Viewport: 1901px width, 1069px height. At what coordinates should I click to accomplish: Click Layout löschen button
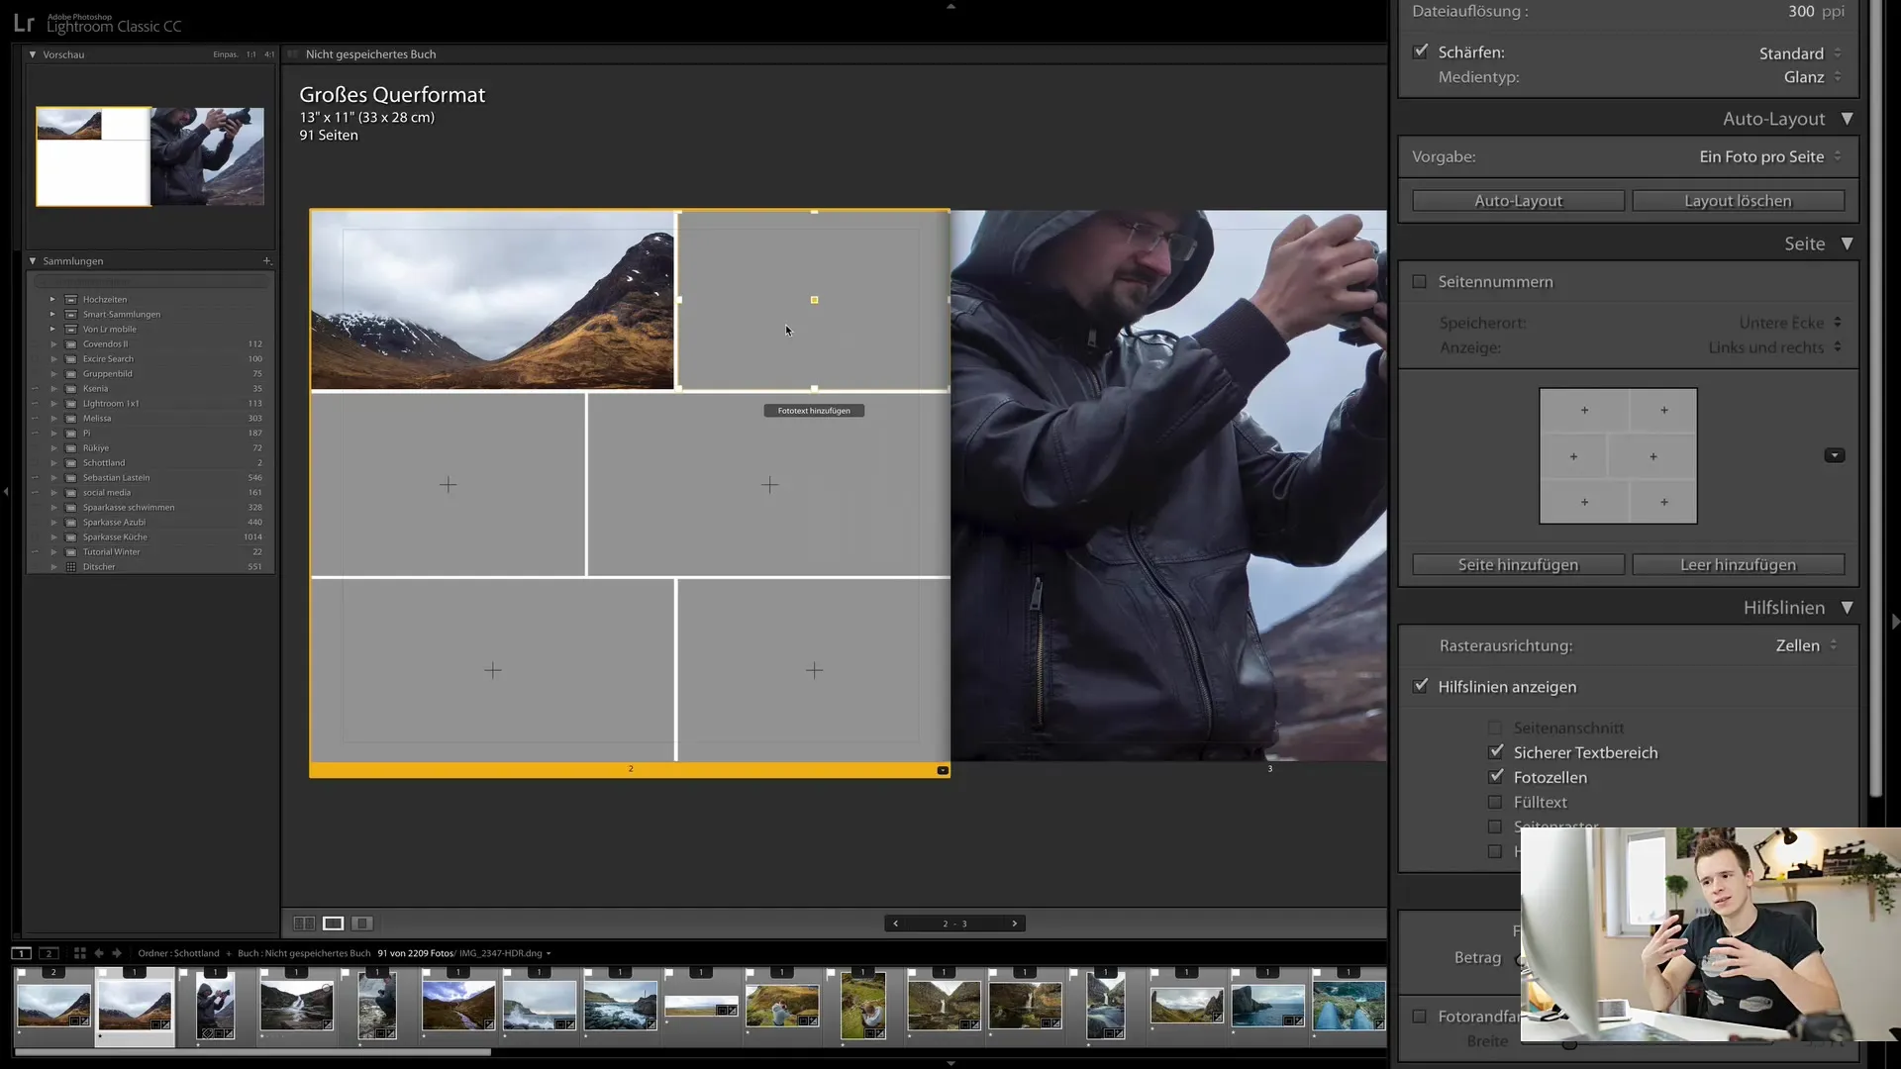[x=1738, y=201]
